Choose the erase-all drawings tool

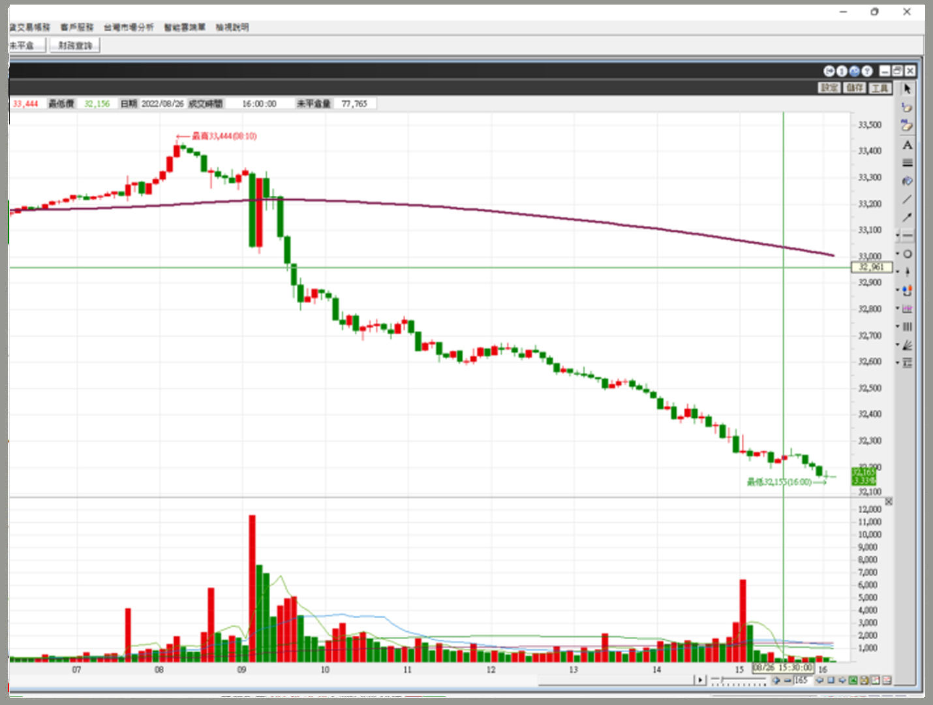point(908,125)
